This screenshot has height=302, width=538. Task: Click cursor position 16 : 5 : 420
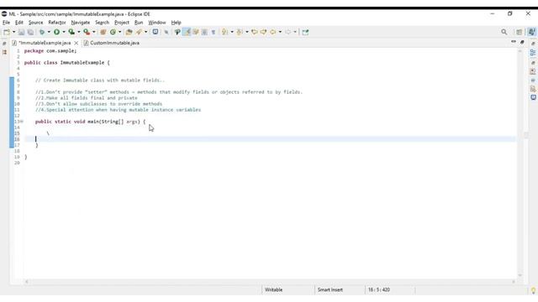click(x=379, y=289)
